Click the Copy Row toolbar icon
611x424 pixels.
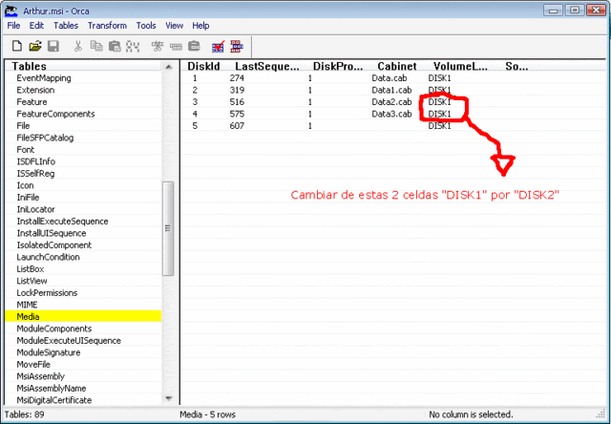176,46
